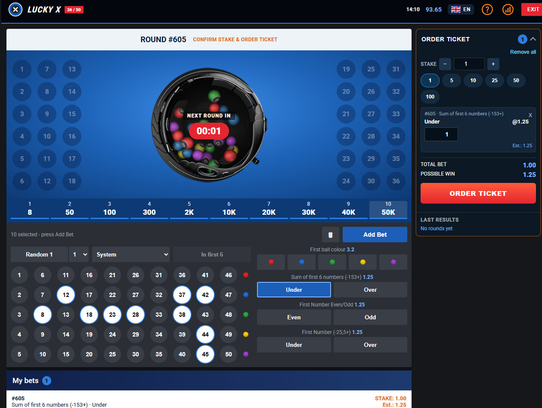Screen dimensions: 542x408
Task: Decrease stake with the minus button
Action: pos(445,64)
